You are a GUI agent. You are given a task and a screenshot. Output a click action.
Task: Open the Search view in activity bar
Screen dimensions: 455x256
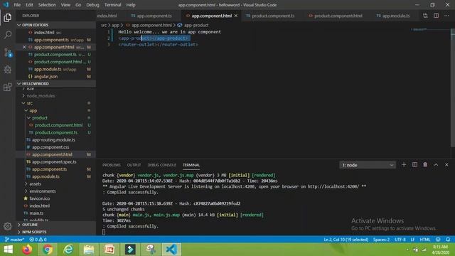point(8,35)
